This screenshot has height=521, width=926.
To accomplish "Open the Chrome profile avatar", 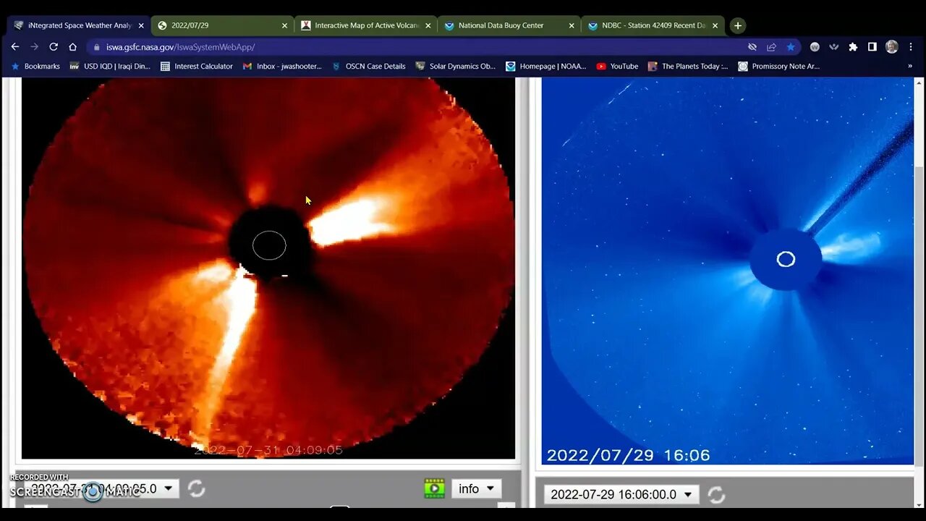I will (892, 47).
